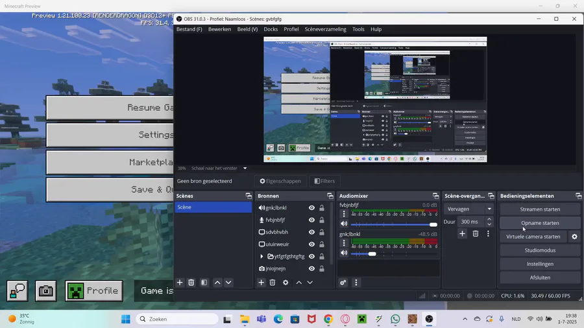Hide the ytfgtfgthtgftg group
Viewport: 584px width, 328px height.
(x=311, y=257)
